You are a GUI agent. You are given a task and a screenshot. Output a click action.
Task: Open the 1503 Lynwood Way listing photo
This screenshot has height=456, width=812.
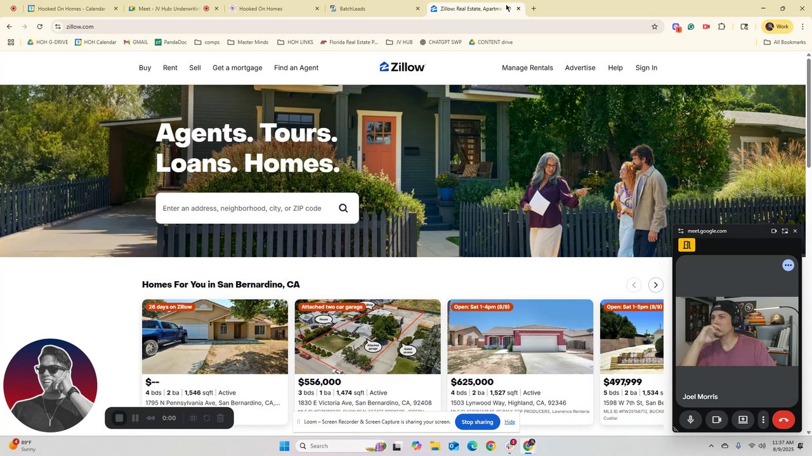[x=520, y=337]
